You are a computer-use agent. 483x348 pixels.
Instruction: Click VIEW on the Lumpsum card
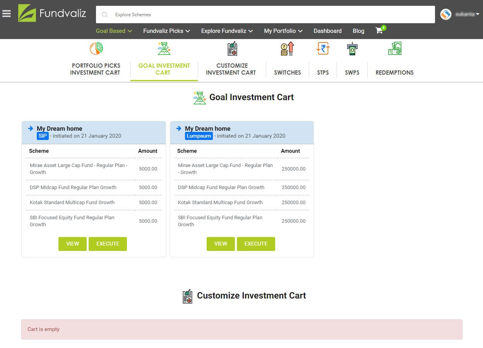221,244
